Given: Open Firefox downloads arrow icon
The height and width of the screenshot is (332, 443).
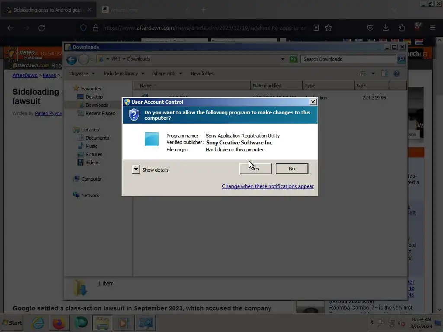Looking at the screenshot, I should pyautogui.click(x=385, y=28).
